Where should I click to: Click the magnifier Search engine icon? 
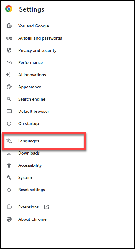click(9, 99)
